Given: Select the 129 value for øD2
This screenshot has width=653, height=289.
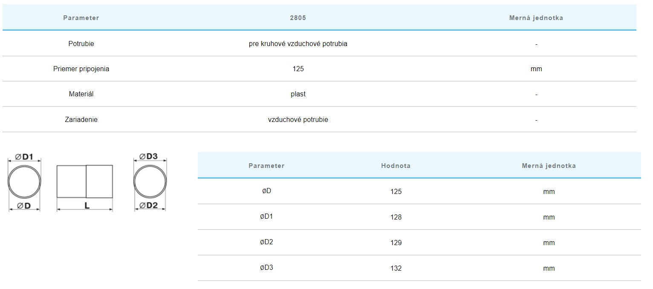Looking at the screenshot, I should coord(396,243).
